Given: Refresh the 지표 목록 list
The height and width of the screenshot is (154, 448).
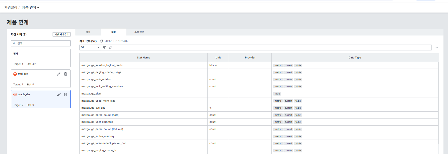Looking at the screenshot, I should pos(101,41).
